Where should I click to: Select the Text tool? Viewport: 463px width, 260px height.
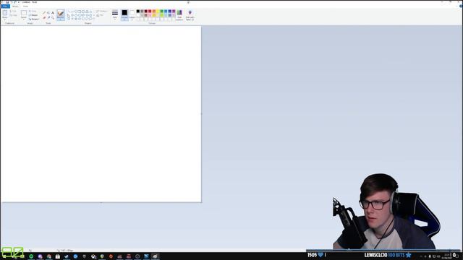[53, 13]
